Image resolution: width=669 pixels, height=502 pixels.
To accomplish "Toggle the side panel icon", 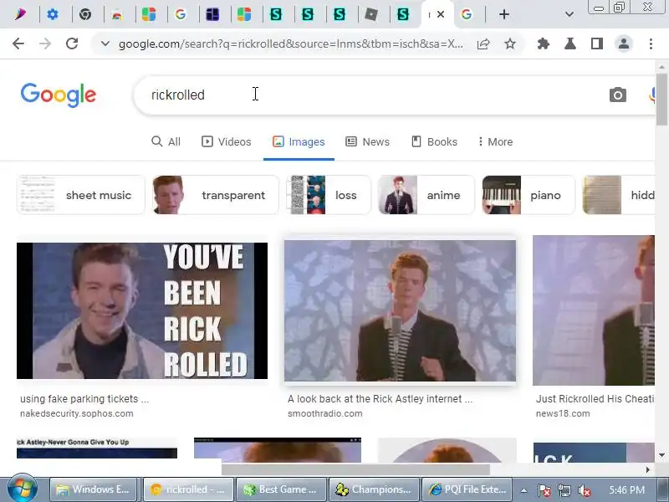I will coord(597,44).
